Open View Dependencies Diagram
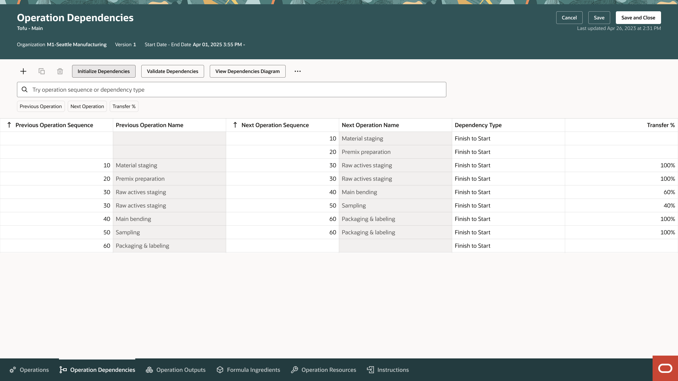Viewport: 678px width, 381px height. 248,71
